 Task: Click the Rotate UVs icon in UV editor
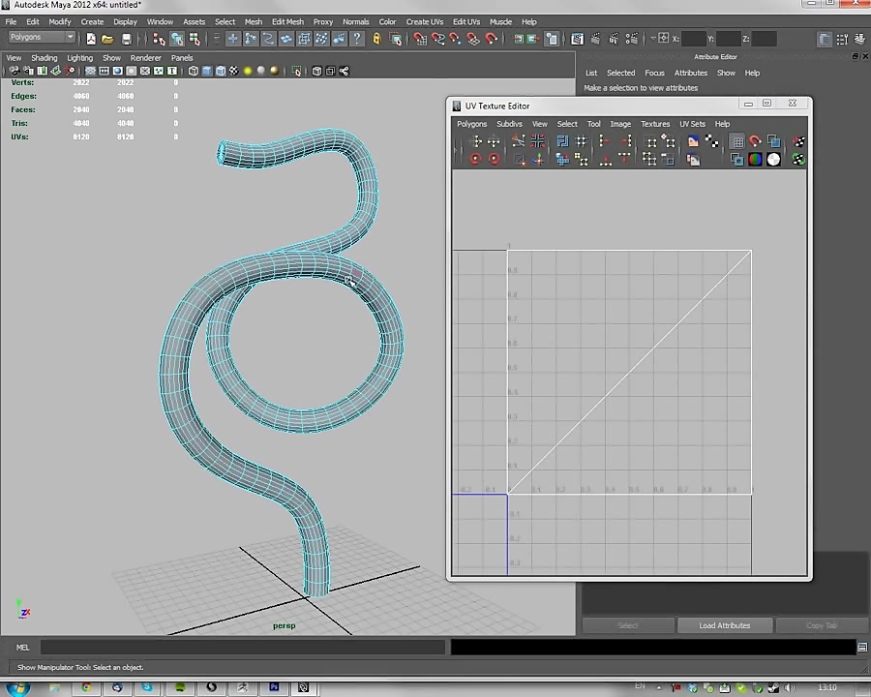point(474,159)
